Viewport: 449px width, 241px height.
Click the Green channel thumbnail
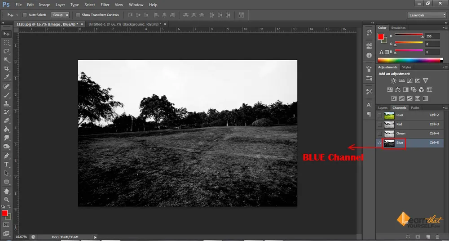388,134
